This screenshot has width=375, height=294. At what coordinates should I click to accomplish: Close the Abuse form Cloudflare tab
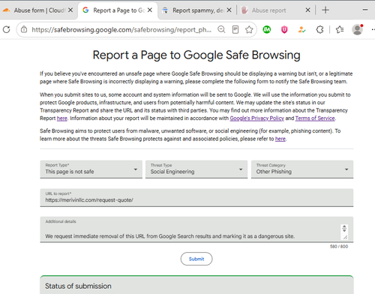pos(70,10)
